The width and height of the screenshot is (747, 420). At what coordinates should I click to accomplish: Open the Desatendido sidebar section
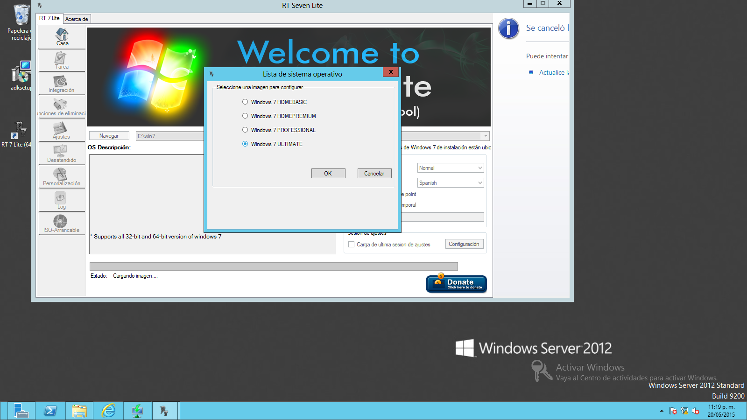click(x=62, y=154)
